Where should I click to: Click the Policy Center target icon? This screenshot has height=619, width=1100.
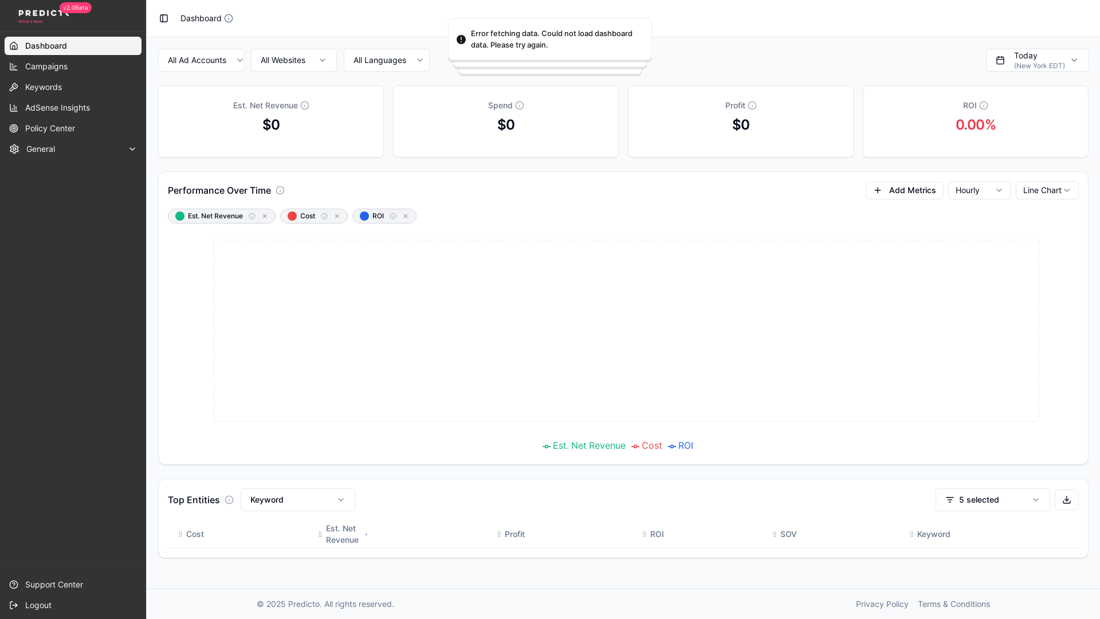(14, 128)
